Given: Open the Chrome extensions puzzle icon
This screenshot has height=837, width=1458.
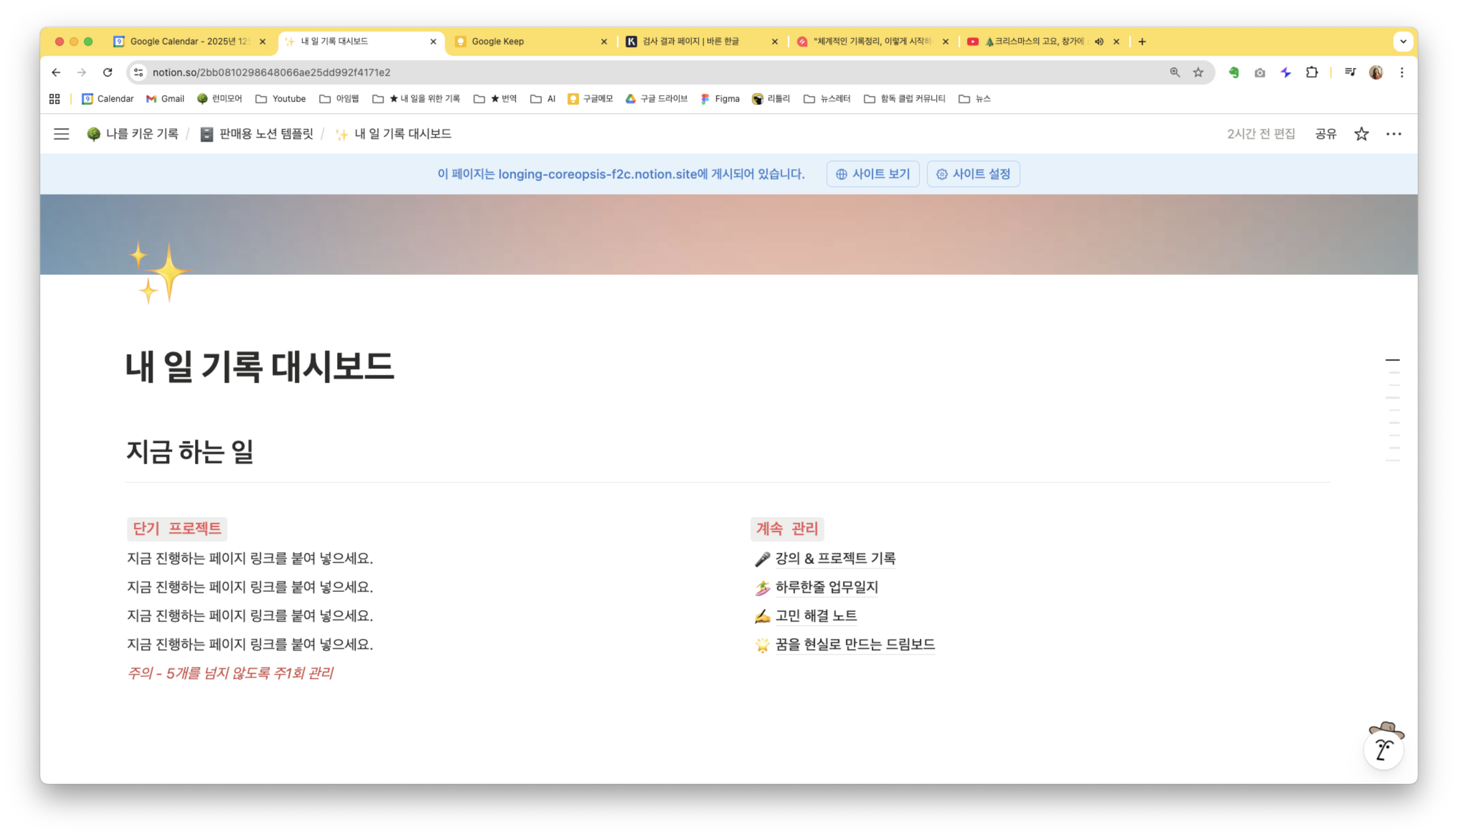Looking at the screenshot, I should point(1311,72).
